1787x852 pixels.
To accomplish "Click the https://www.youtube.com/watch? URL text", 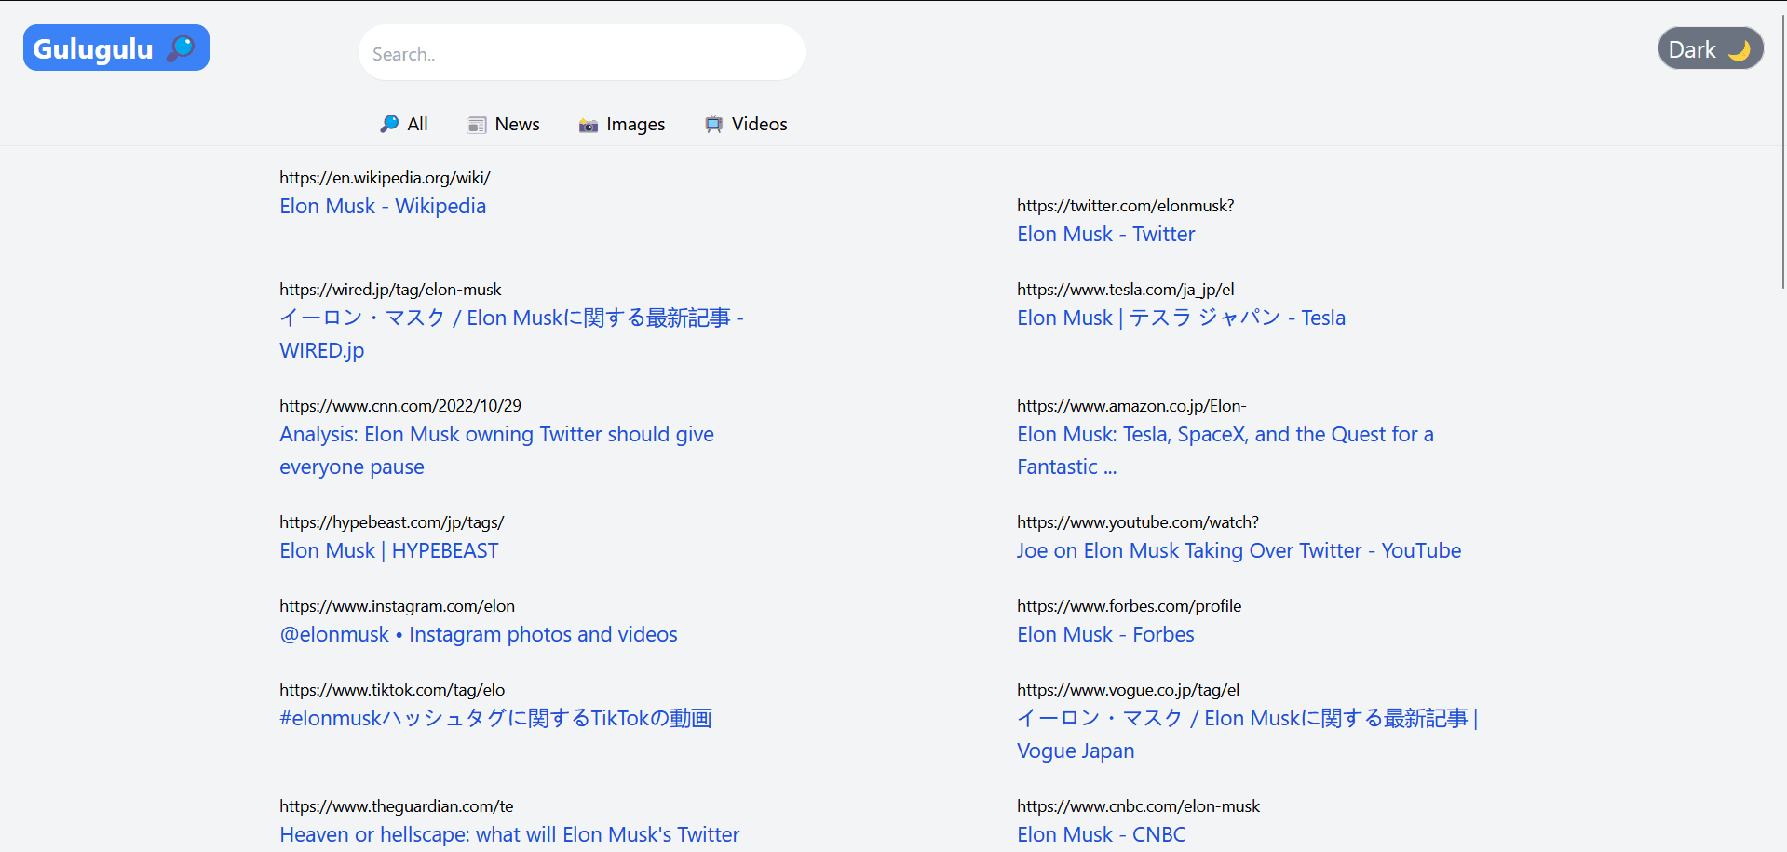I will (1138, 521).
